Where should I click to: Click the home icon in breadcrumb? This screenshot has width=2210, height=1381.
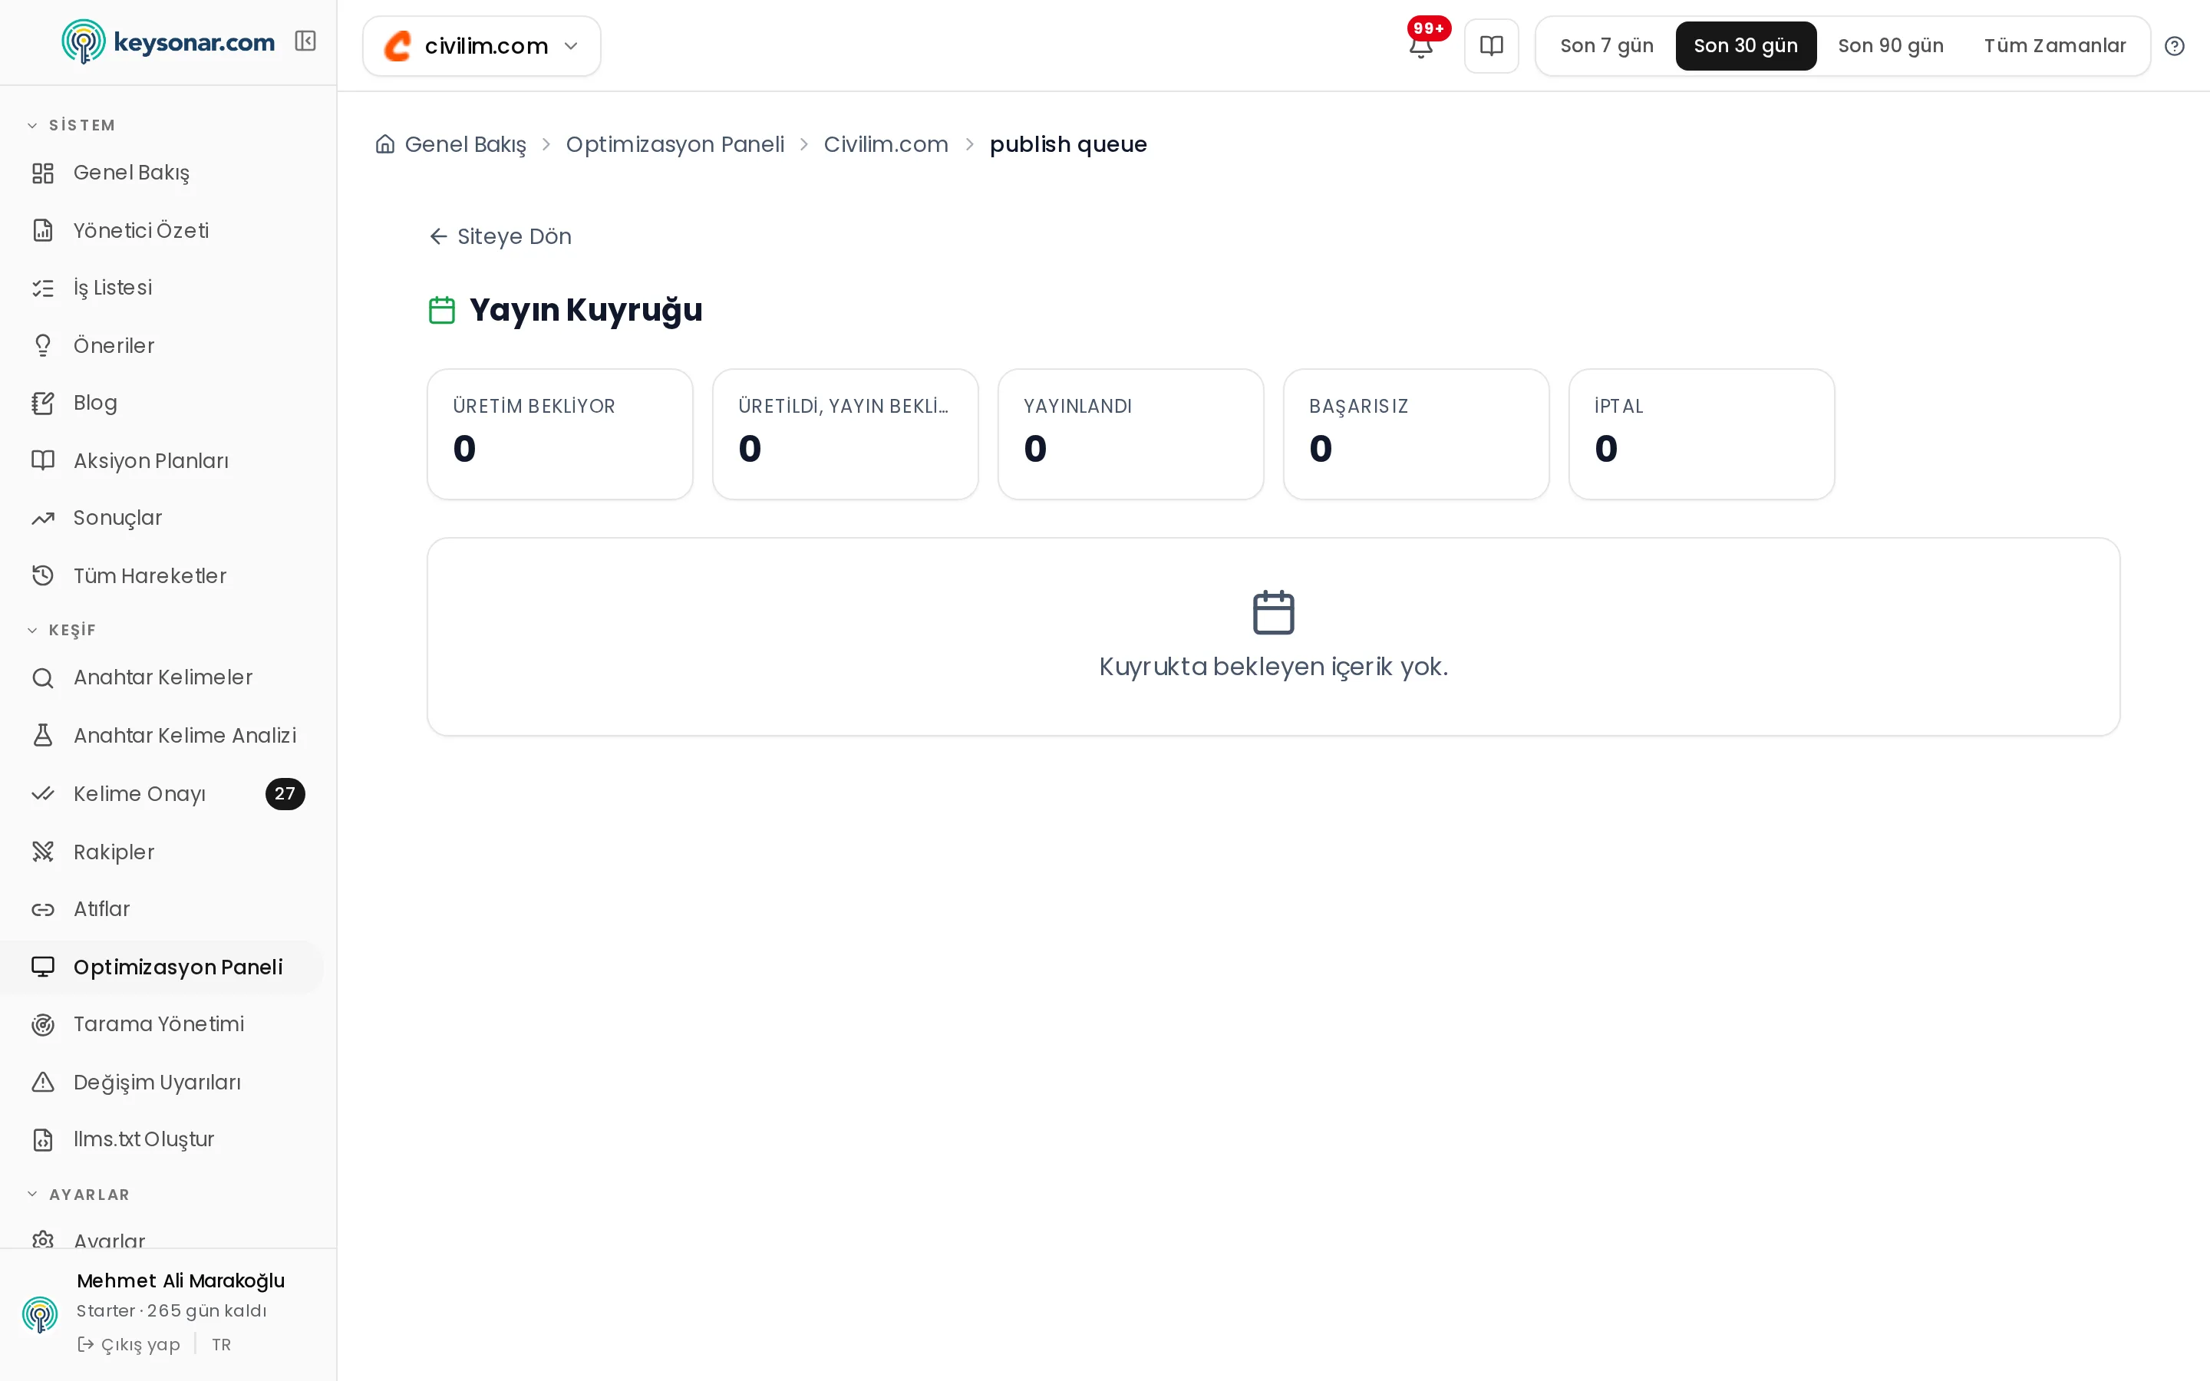coord(385,144)
